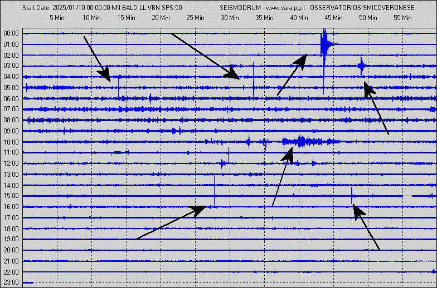Click the 22:00 hour row label
Viewport: 437px width, 288px height.
click(11, 272)
